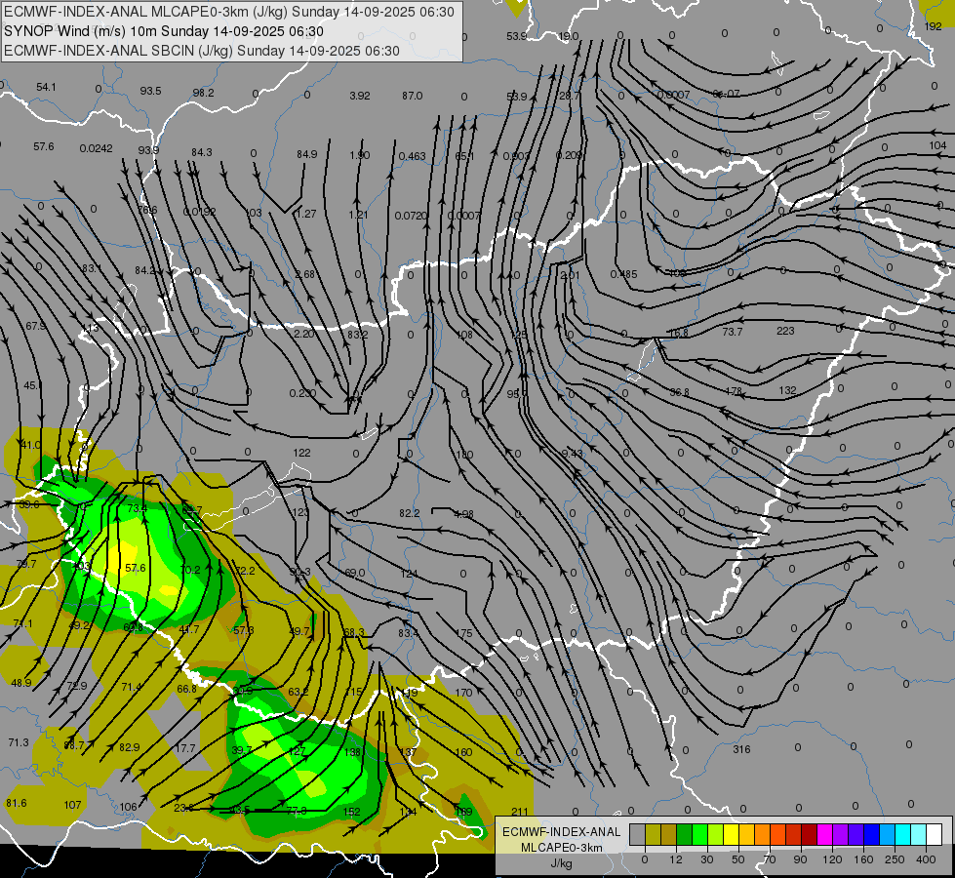Click the map value 175
The image size is (955, 878).
coord(464,633)
